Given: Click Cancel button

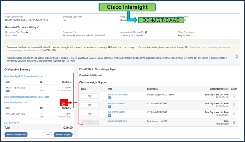Looking at the screenshot, I should coord(47,134).
